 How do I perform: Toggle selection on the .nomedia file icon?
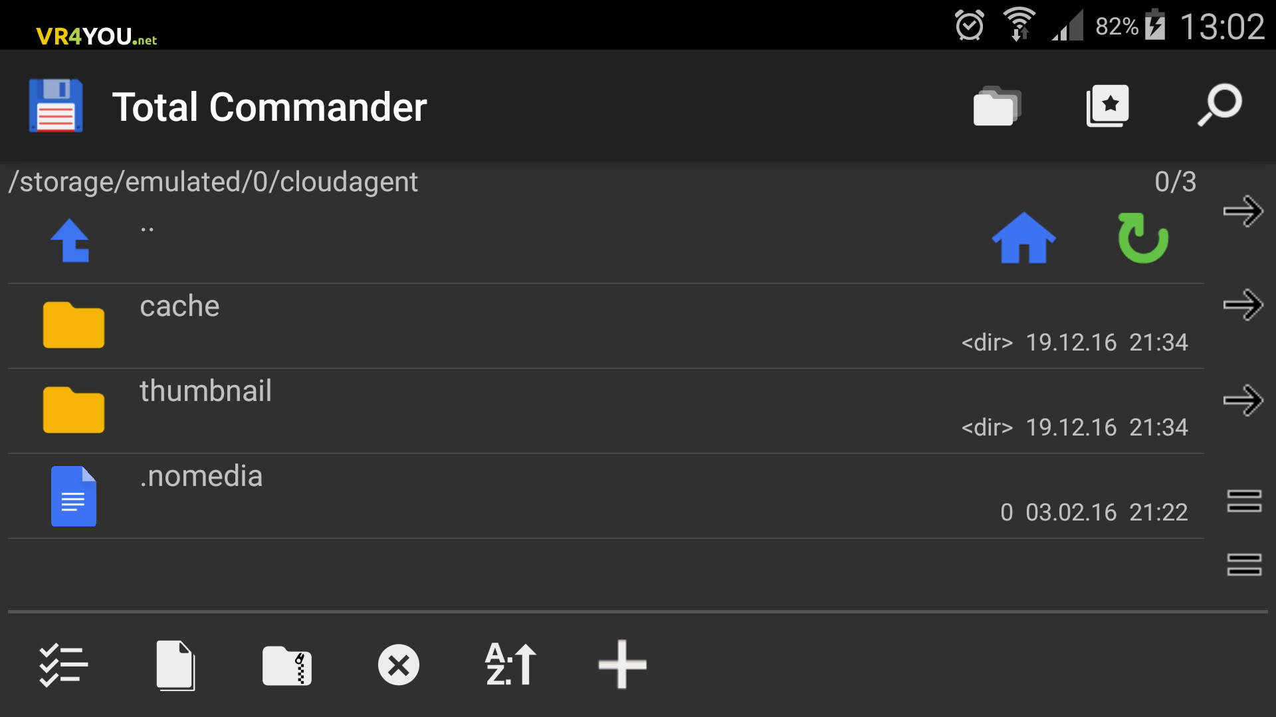coord(74,496)
